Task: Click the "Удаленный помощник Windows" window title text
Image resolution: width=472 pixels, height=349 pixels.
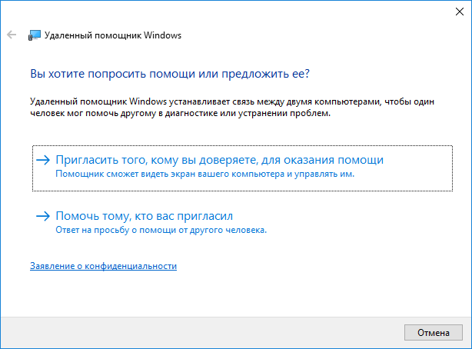Action: (113, 35)
